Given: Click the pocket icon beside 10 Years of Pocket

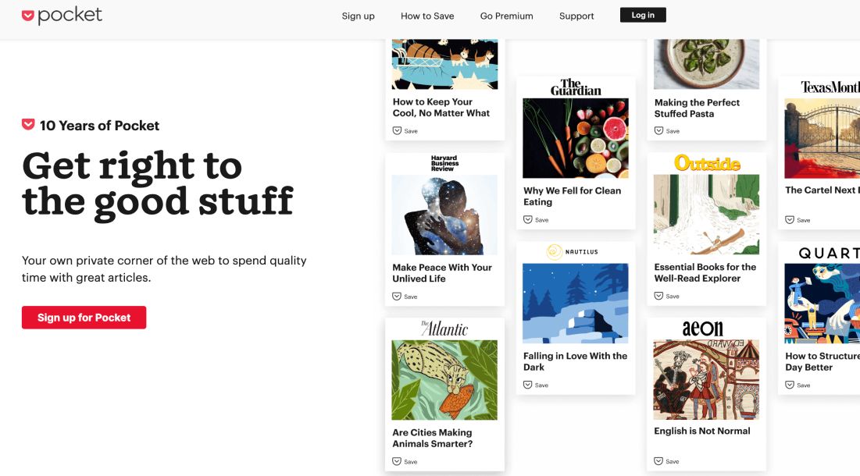Looking at the screenshot, I should pyautogui.click(x=28, y=125).
